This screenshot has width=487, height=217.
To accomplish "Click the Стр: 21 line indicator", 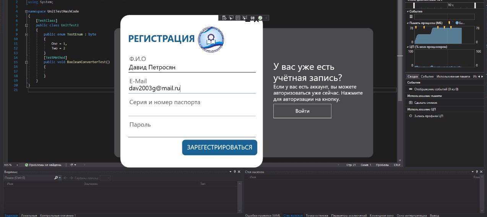I will pyautogui.click(x=351, y=165).
